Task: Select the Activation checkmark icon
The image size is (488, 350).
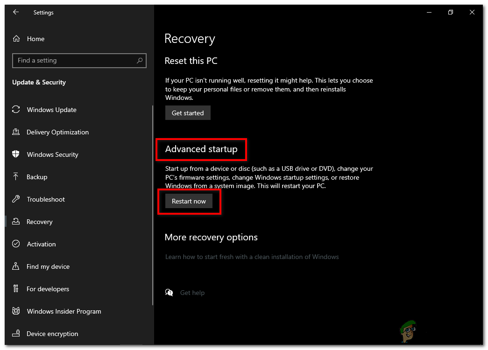Action: point(16,244)
